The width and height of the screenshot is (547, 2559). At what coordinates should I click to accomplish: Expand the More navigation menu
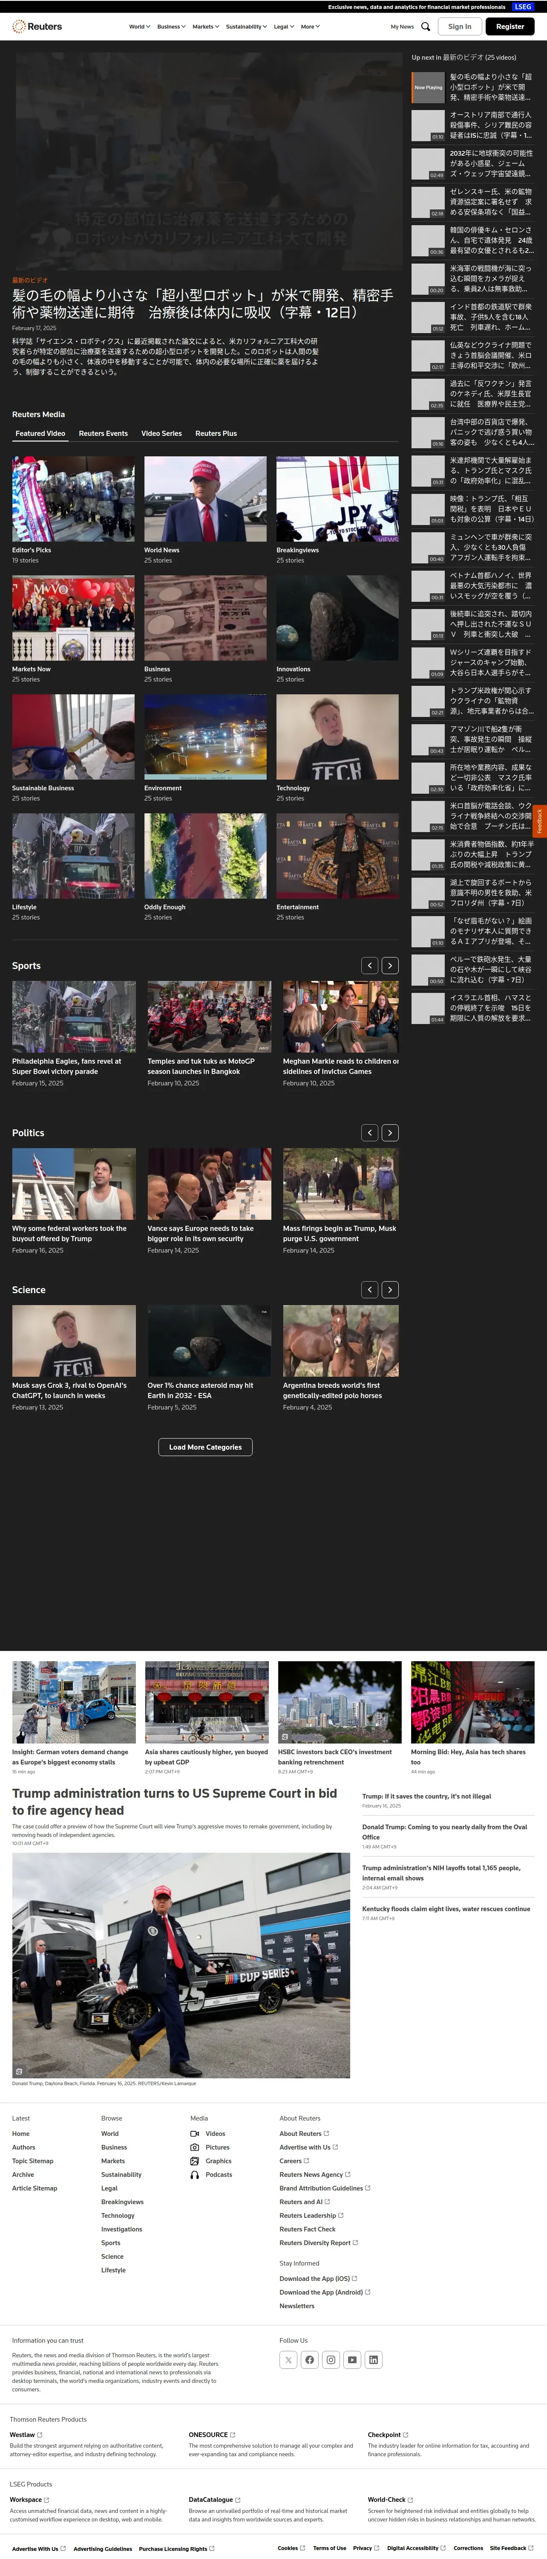(310, 27)
